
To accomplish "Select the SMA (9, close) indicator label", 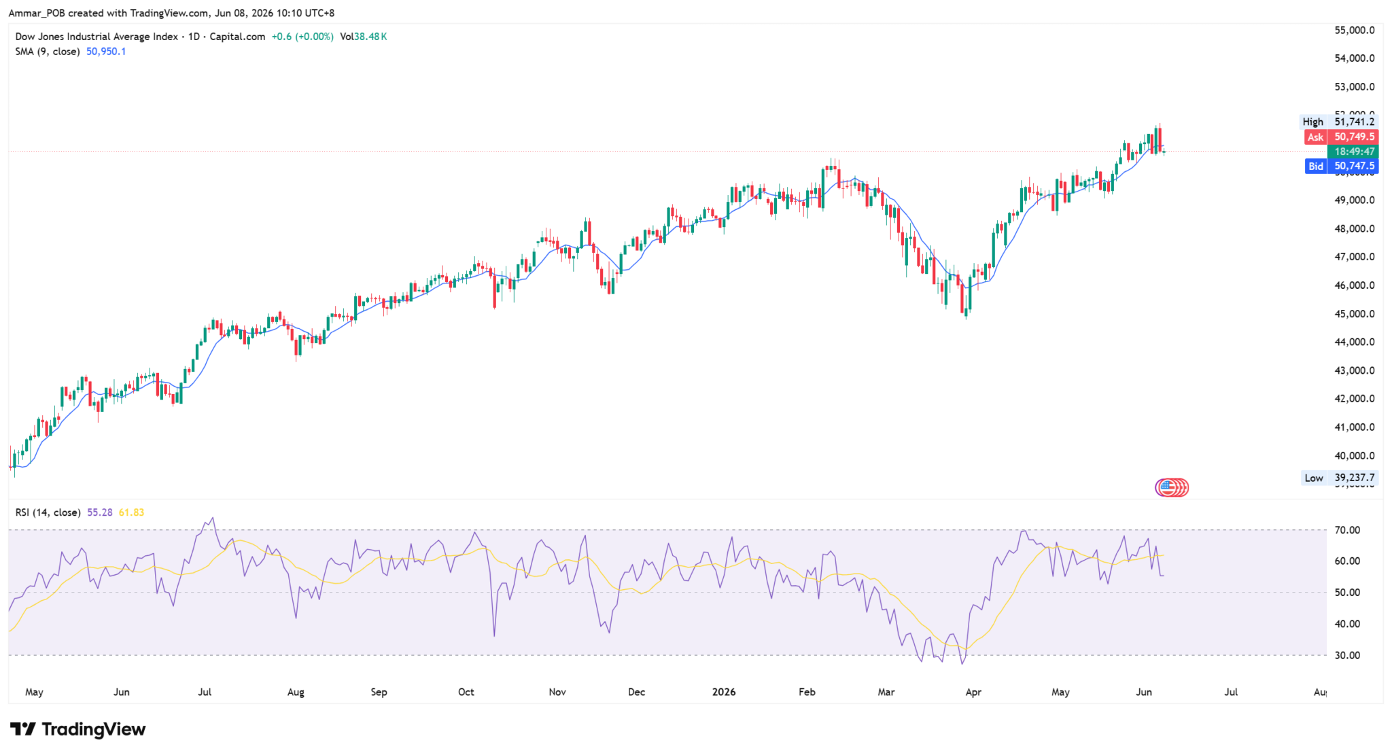I will tap(47, 52).
